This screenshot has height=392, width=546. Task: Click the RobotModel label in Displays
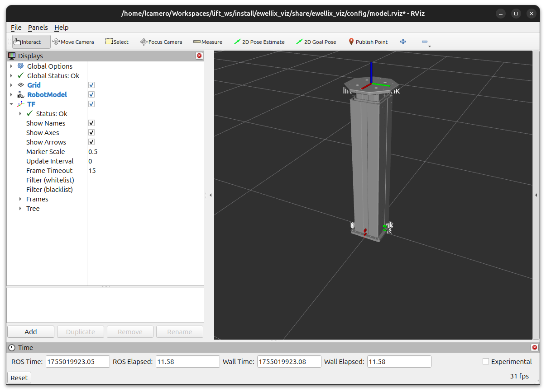47,94
